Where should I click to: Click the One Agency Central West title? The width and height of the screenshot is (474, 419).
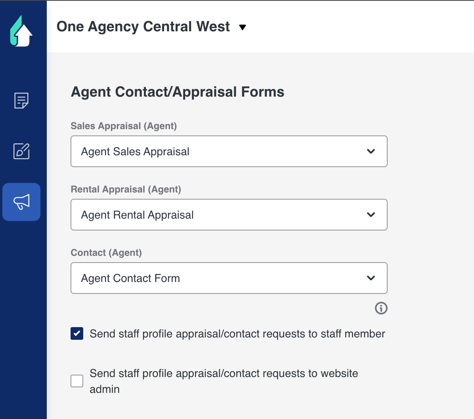[x=143, y=27]
